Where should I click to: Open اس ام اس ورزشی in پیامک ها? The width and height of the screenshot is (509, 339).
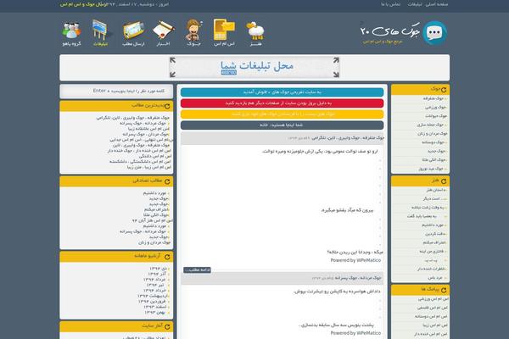coord(433,299)
